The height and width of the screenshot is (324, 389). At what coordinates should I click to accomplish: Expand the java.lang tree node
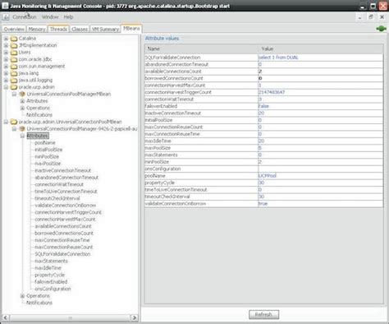pos(6,73)
